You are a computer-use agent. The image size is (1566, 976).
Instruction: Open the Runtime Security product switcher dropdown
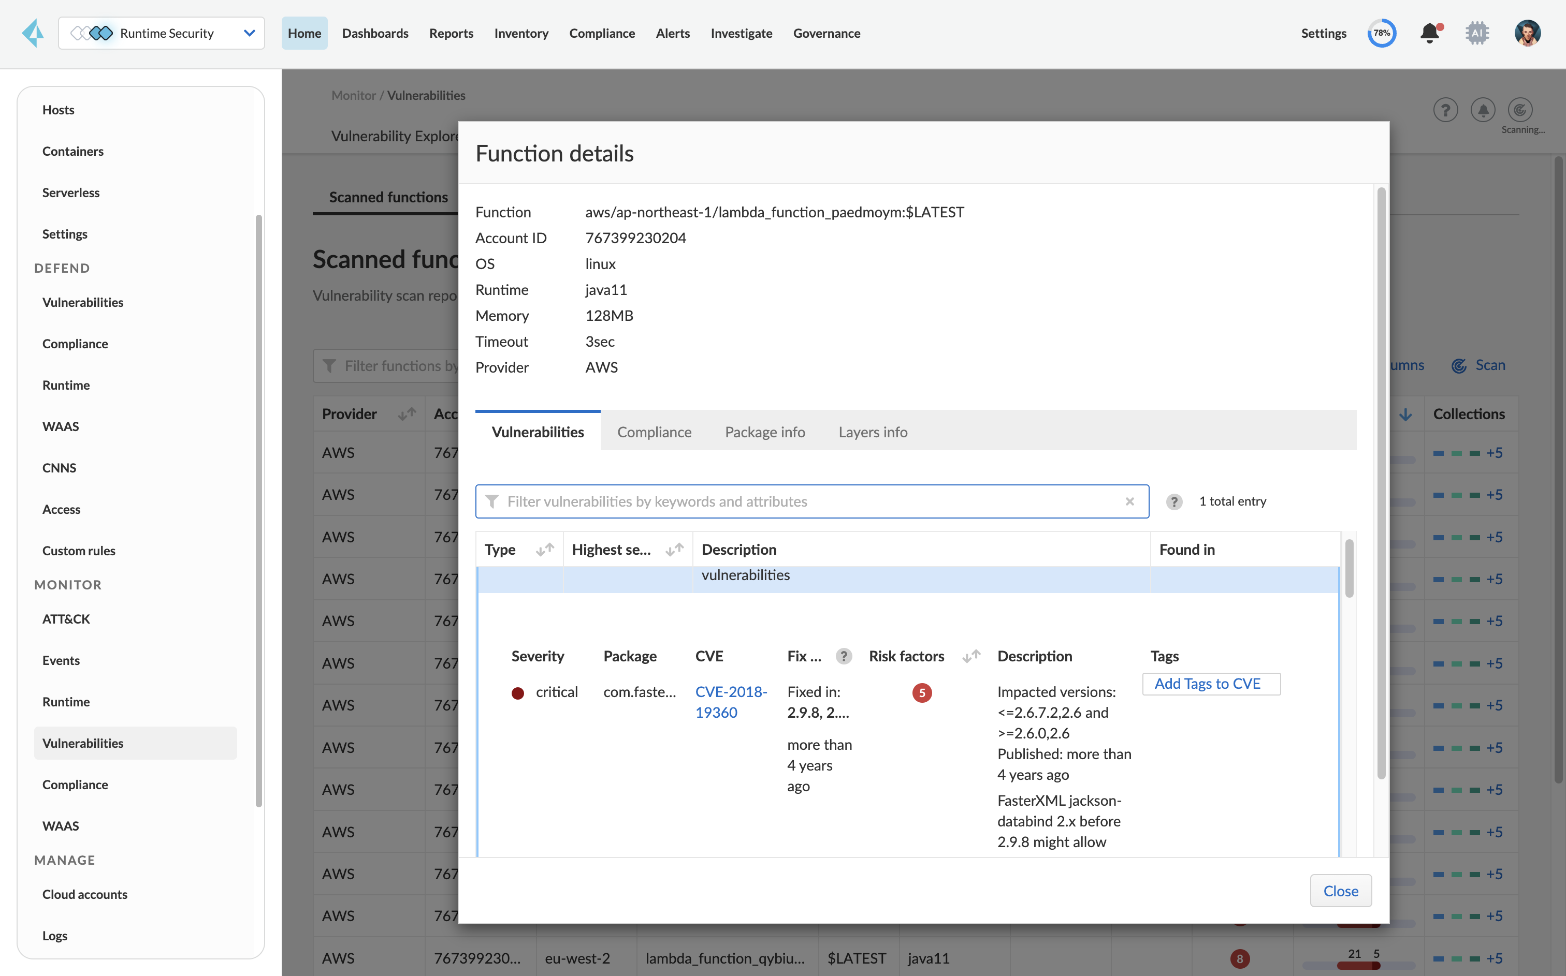[x=249, y=33]
